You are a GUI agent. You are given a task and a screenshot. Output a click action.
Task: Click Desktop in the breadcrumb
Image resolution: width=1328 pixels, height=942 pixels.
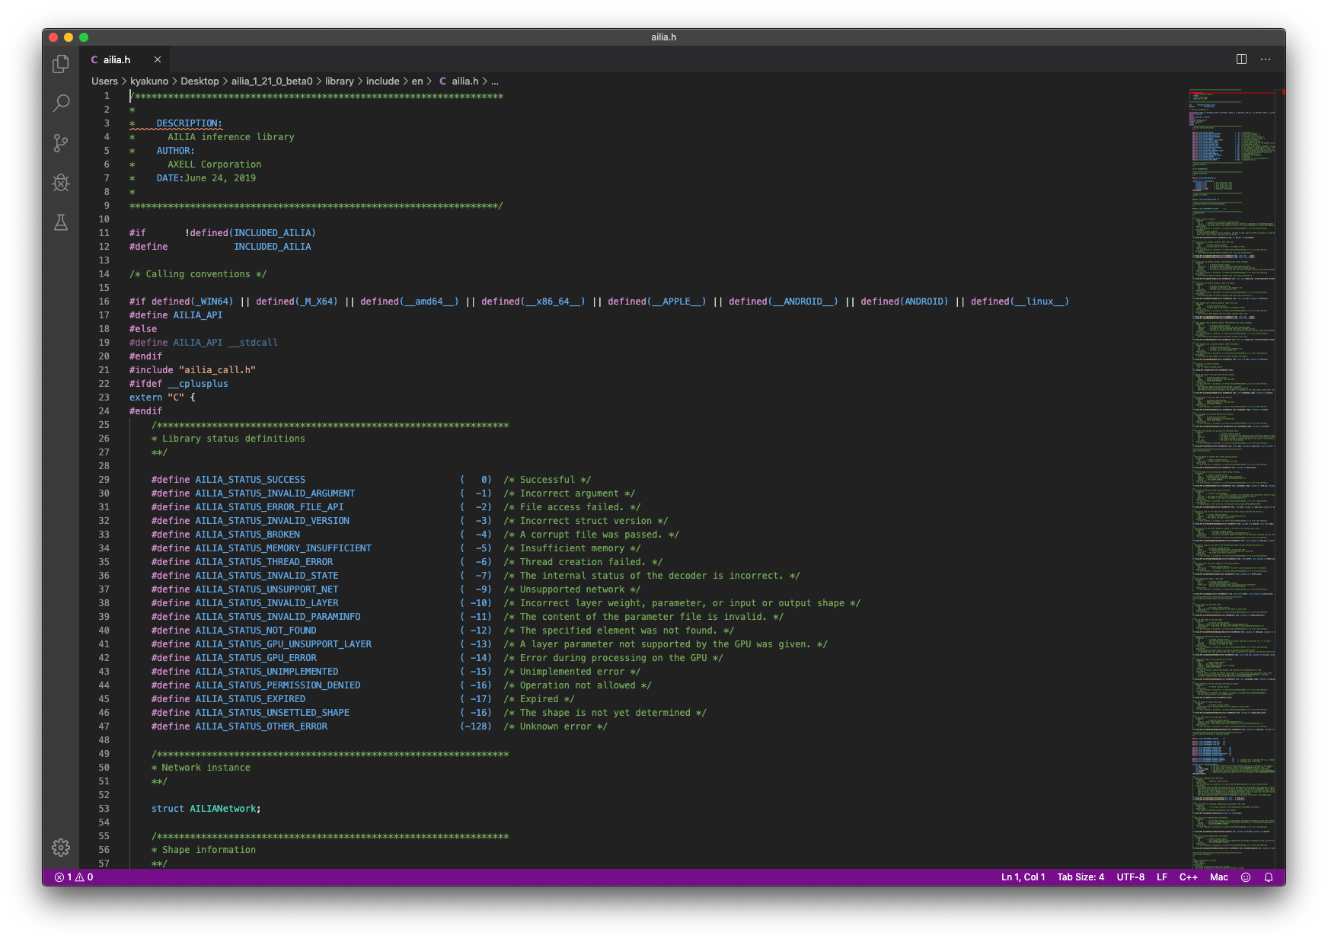tap(200, 81)
